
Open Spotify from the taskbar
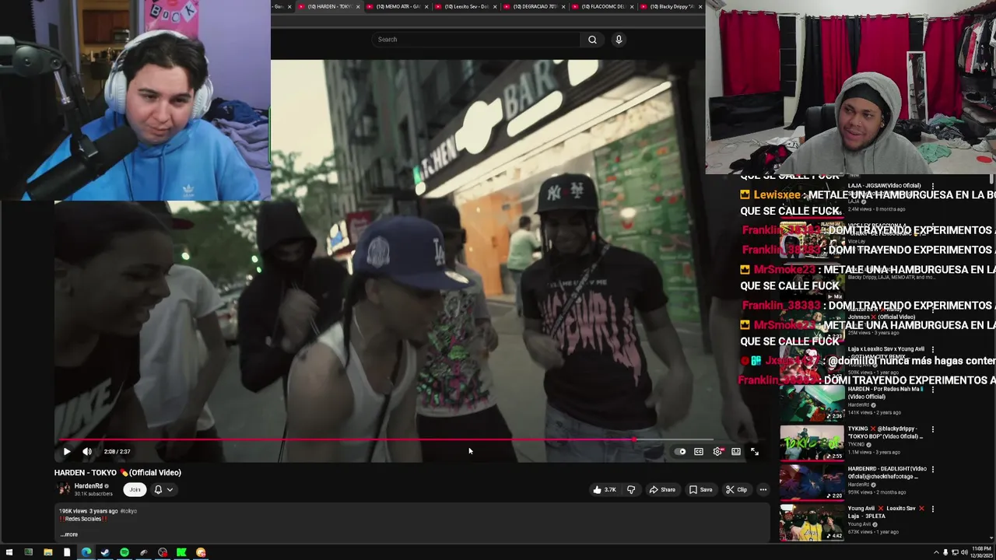pyautogui.click(x=124, y=552)
